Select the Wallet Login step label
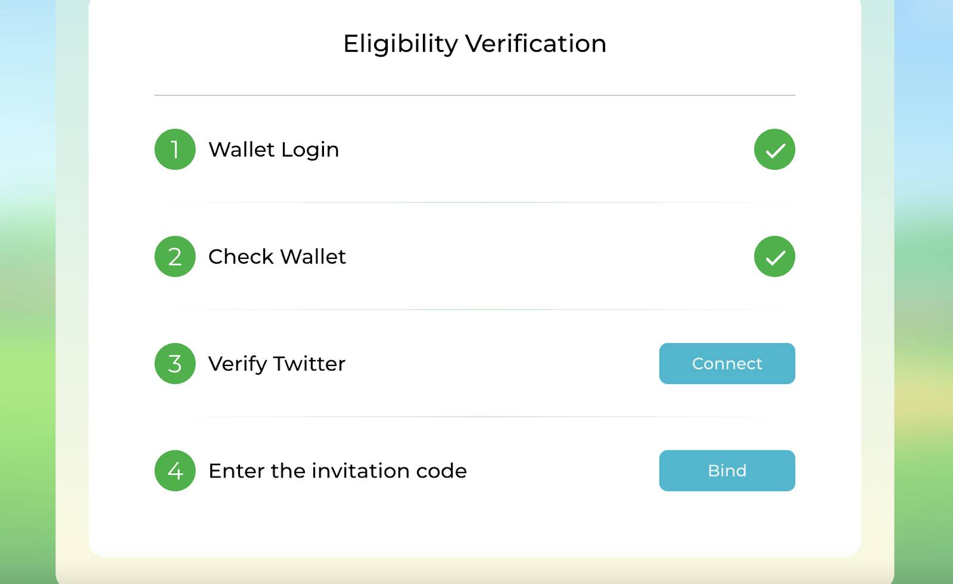 tap(273, 149)
